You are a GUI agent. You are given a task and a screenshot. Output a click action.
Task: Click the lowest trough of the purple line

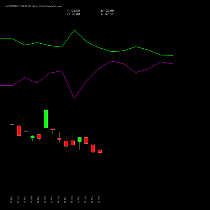(74, 98)
